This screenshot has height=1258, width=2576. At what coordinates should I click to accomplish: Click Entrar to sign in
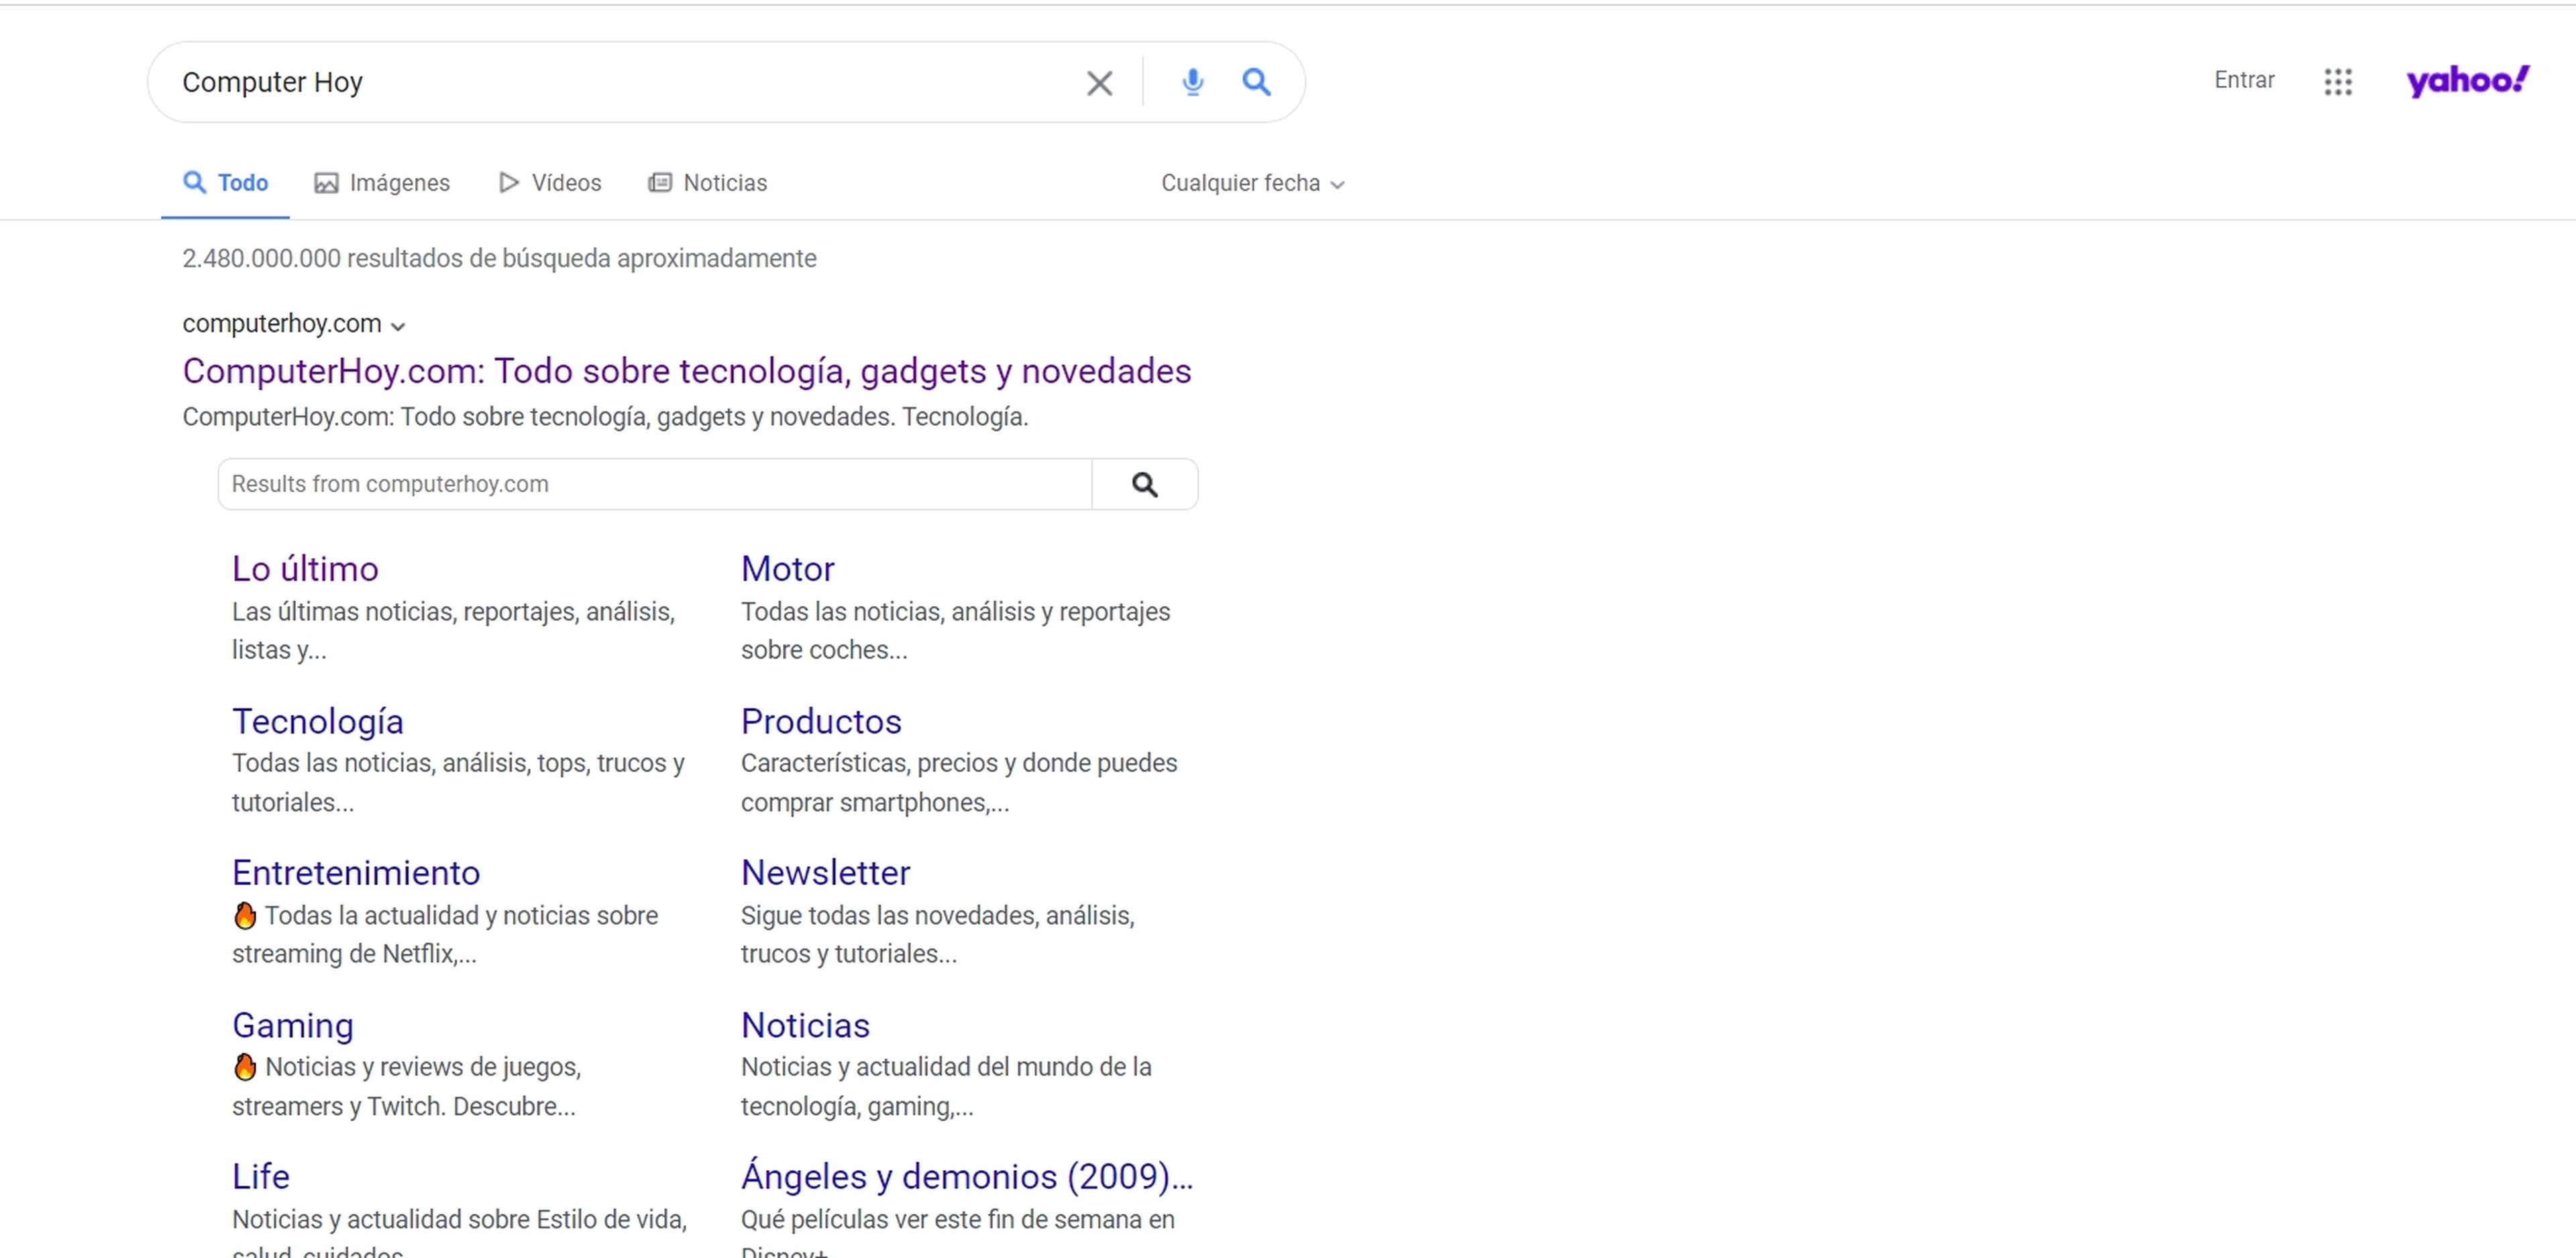tap(2243, 80)
